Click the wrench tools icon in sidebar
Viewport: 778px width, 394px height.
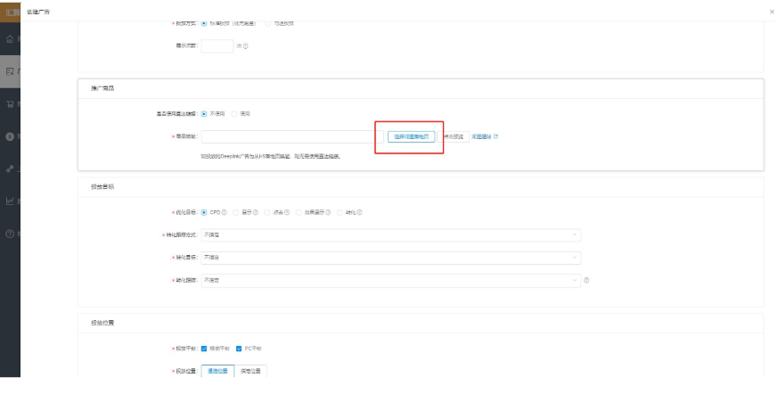coord(9,169)
